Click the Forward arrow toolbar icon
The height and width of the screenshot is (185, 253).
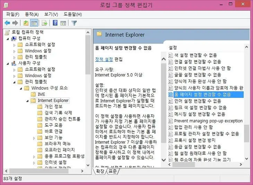point(15,23)
